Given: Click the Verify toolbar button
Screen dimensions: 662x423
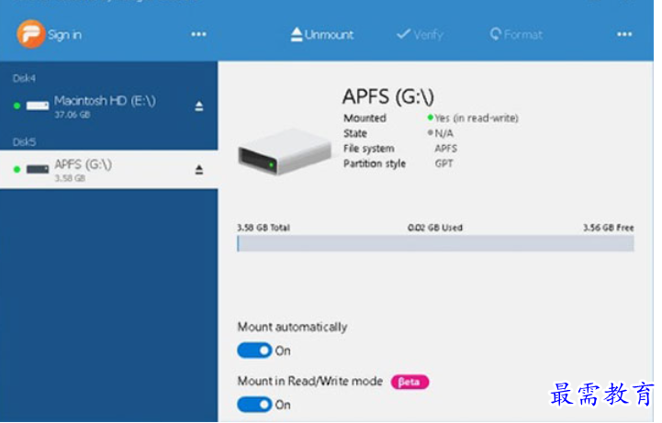Looking at the screenshot, I should pyautogui.click(x=420, y=35).
